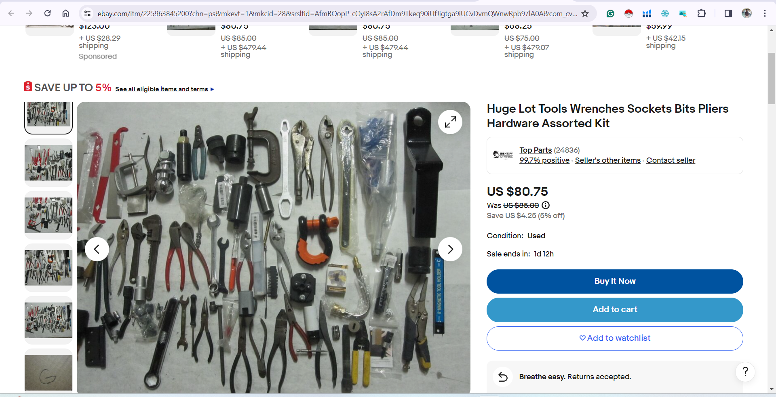
Task: Add to watchlist
Action: click(x=615, y=338)
